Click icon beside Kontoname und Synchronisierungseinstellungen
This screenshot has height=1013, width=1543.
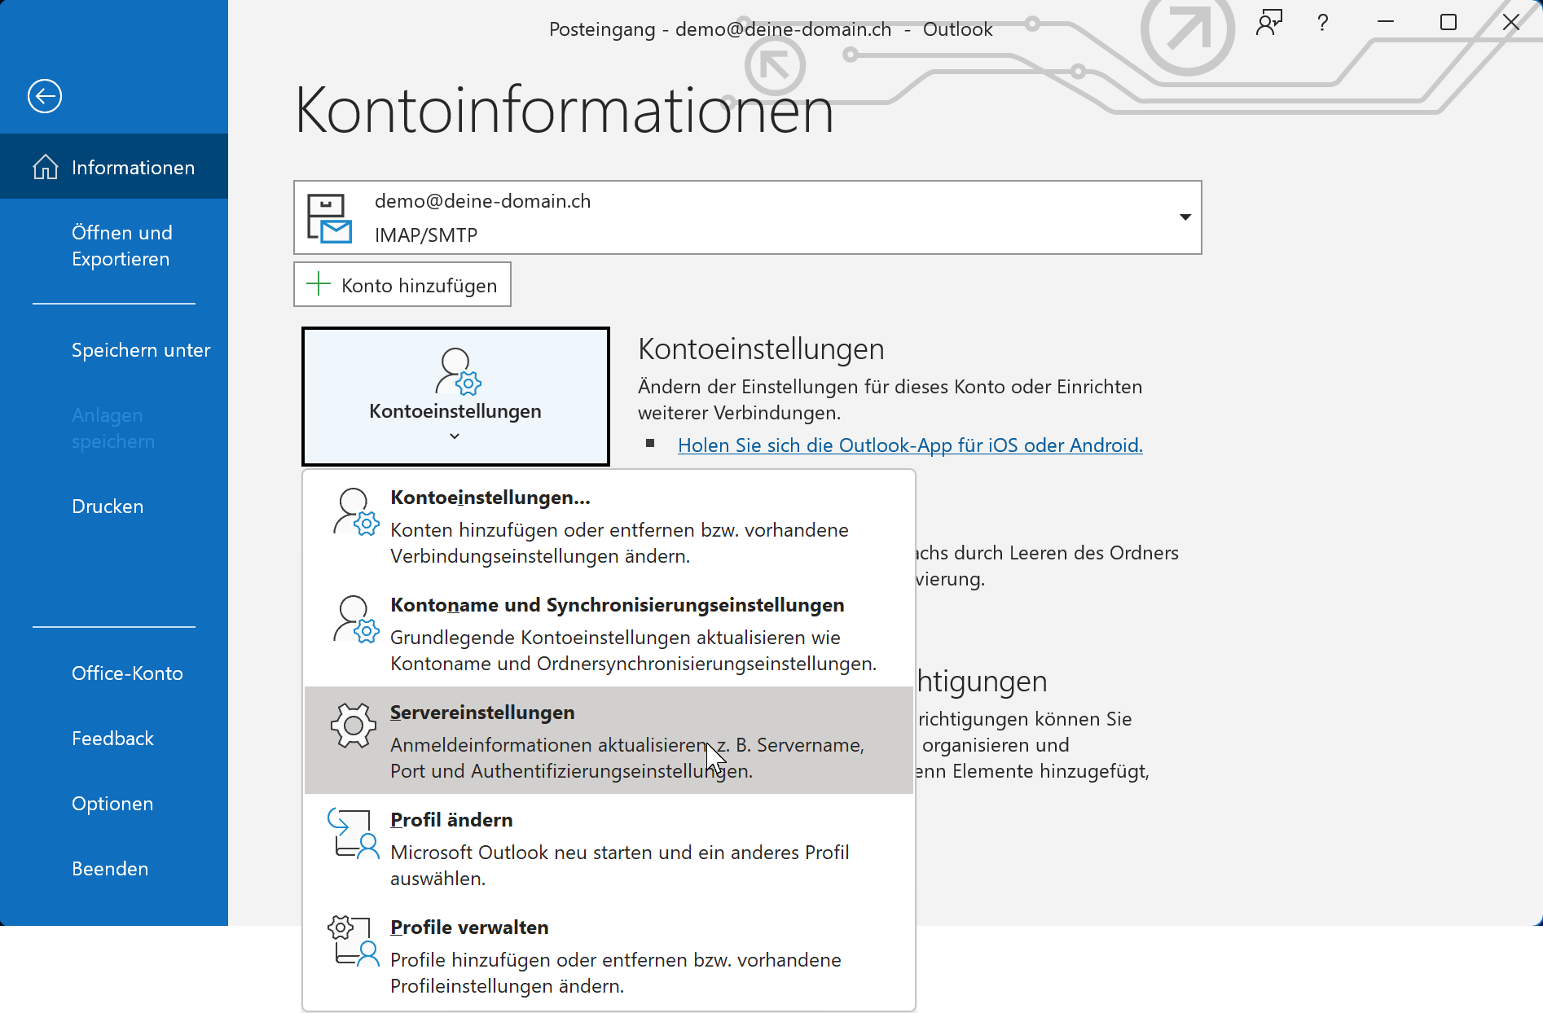pos(356,620)
